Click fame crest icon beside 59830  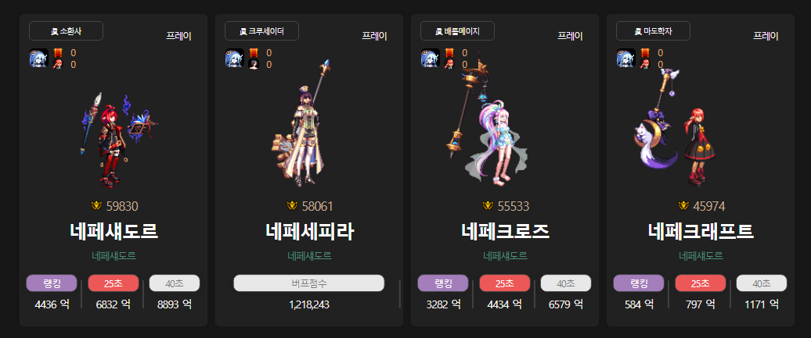[96, 206]
